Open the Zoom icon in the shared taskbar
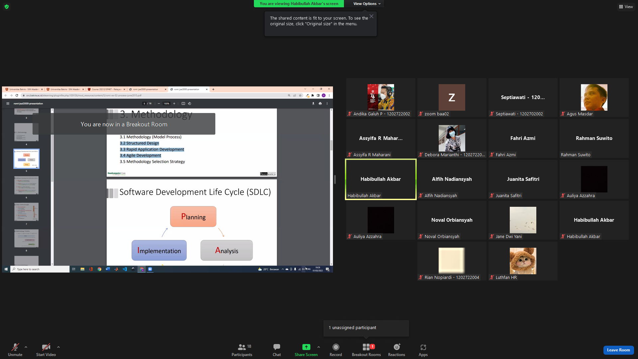The image size is (638, 359). click(x=150, y=269)
